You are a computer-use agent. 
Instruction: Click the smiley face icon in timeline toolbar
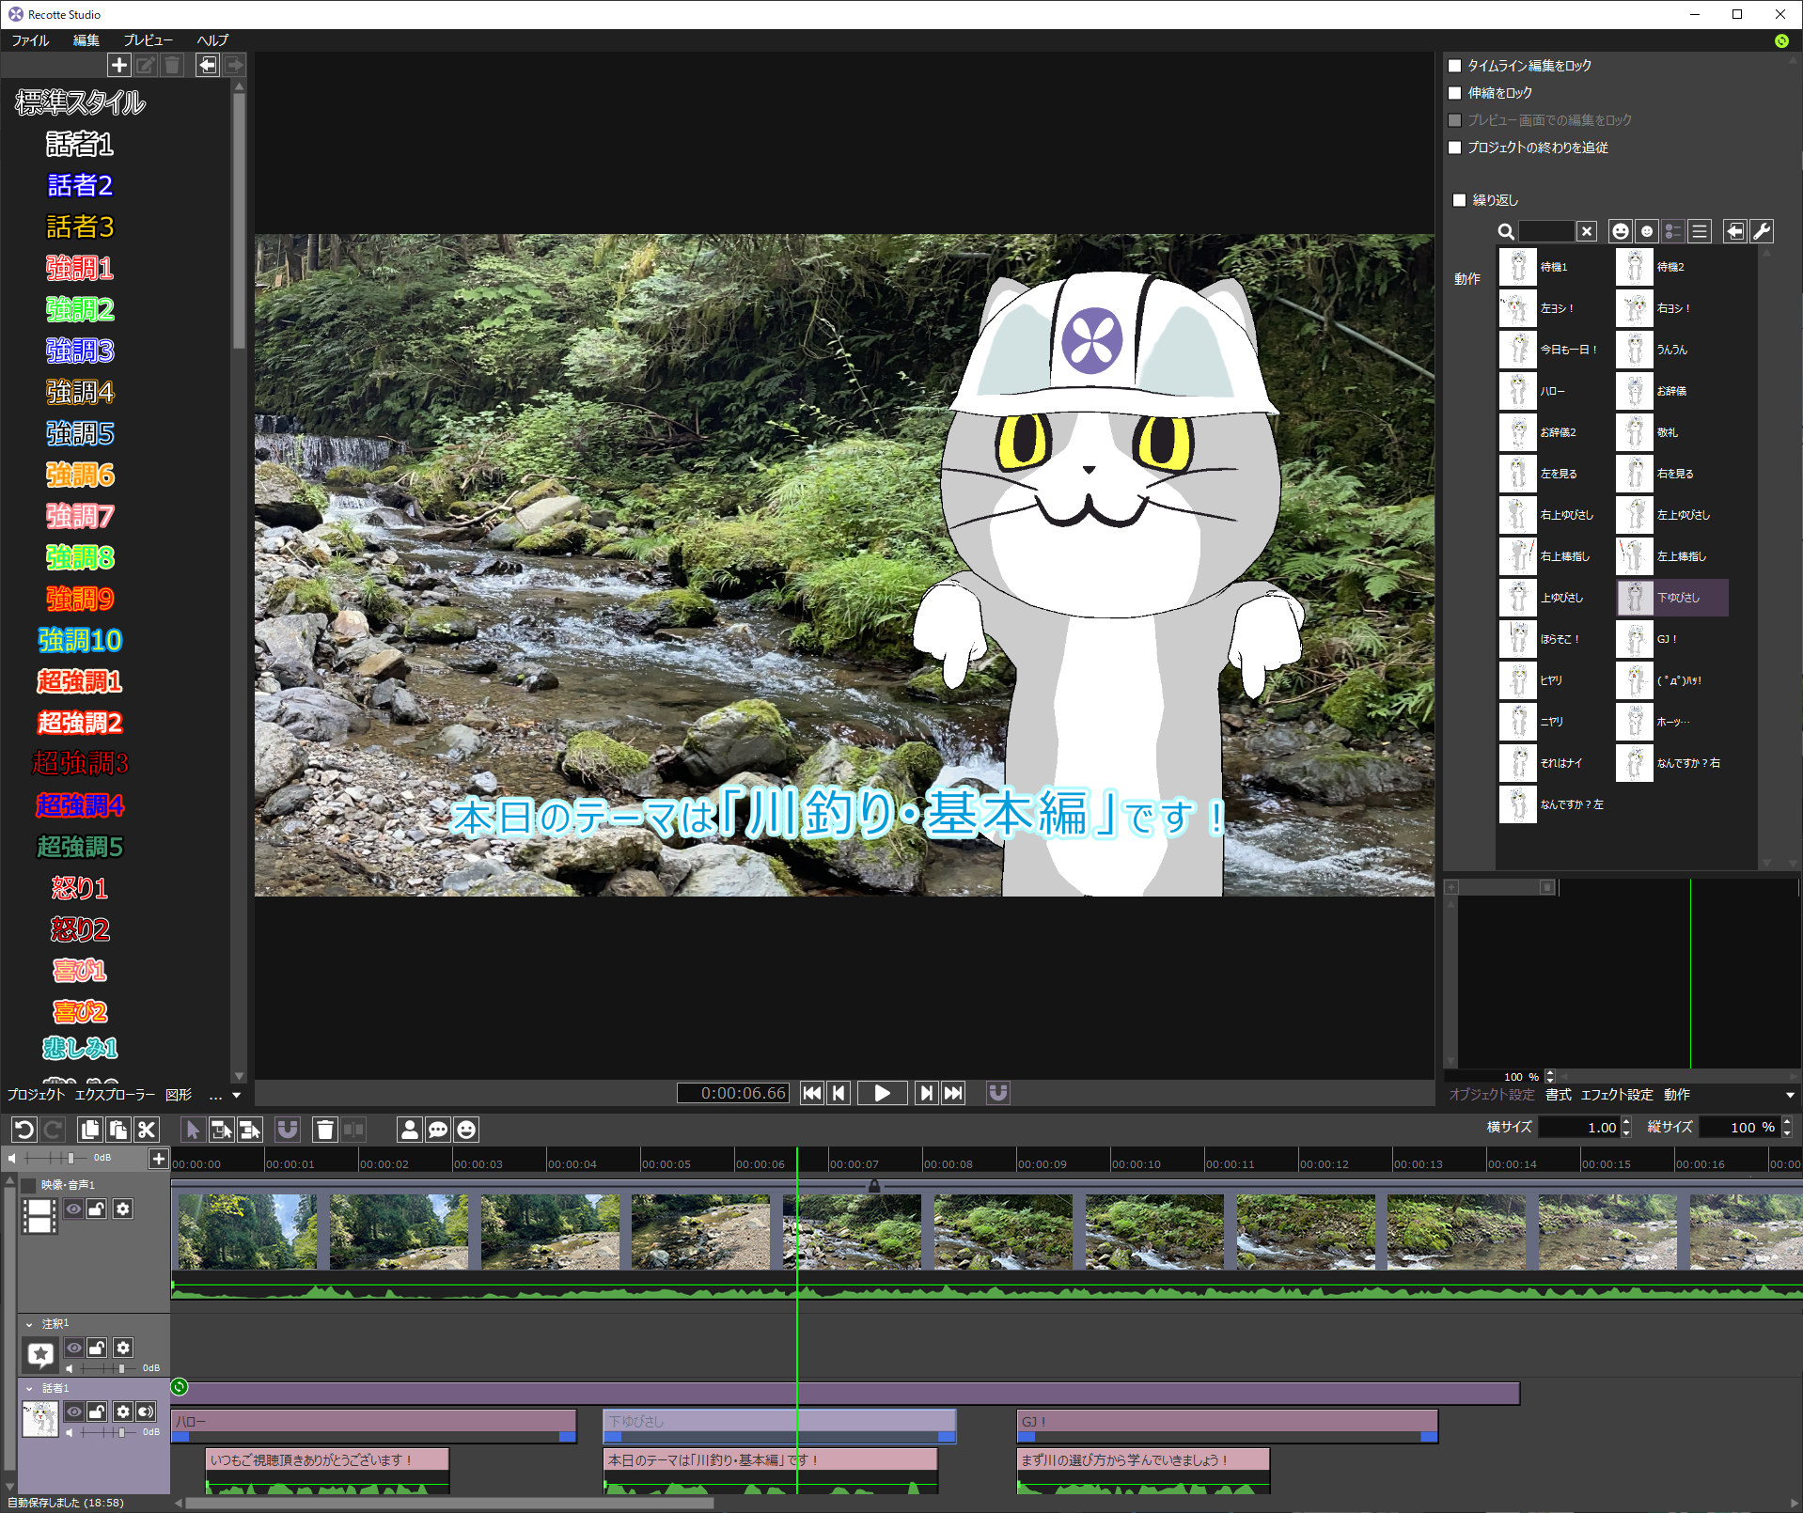click(x=466, y=1130)
